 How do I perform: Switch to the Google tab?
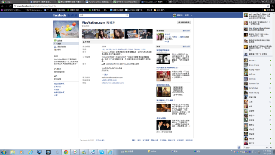click(14, 2)
